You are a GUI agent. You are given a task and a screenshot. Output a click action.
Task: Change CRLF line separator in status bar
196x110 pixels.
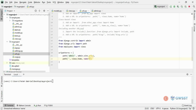coord(152,108)
